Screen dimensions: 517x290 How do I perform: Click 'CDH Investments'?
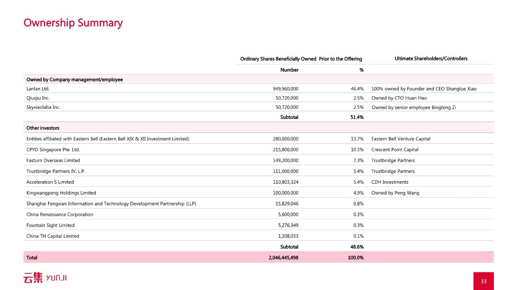coord(390,182)
